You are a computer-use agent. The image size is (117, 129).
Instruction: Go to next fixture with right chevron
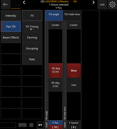(x=93, y=2)
